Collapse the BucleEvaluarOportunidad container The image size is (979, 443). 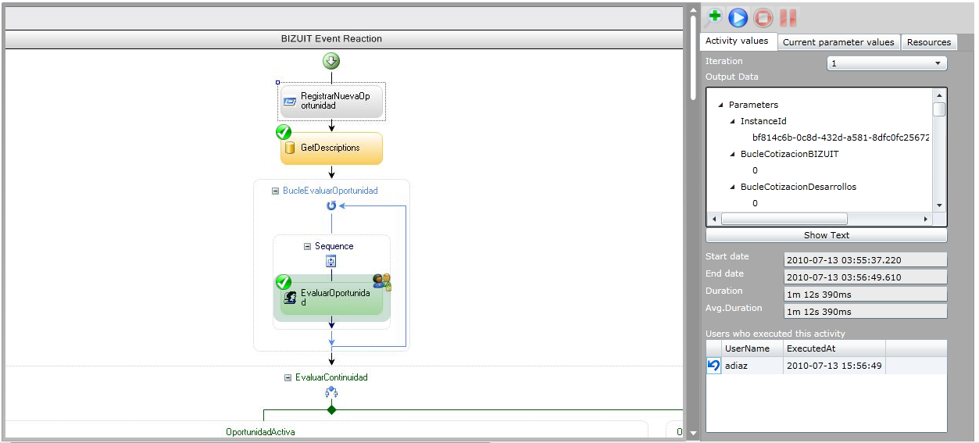[x=276, y=191]
